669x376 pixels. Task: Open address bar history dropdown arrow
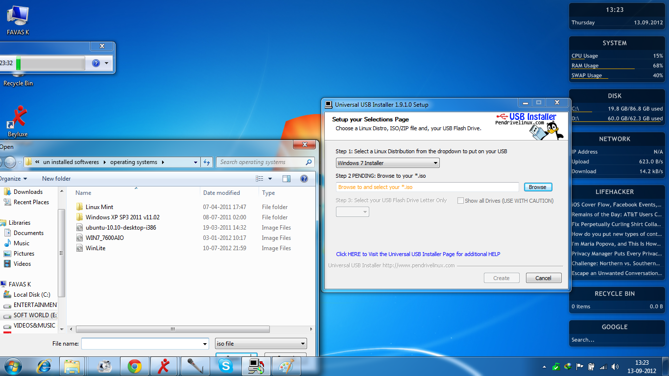pyautogui.click(x=195, y=162)
